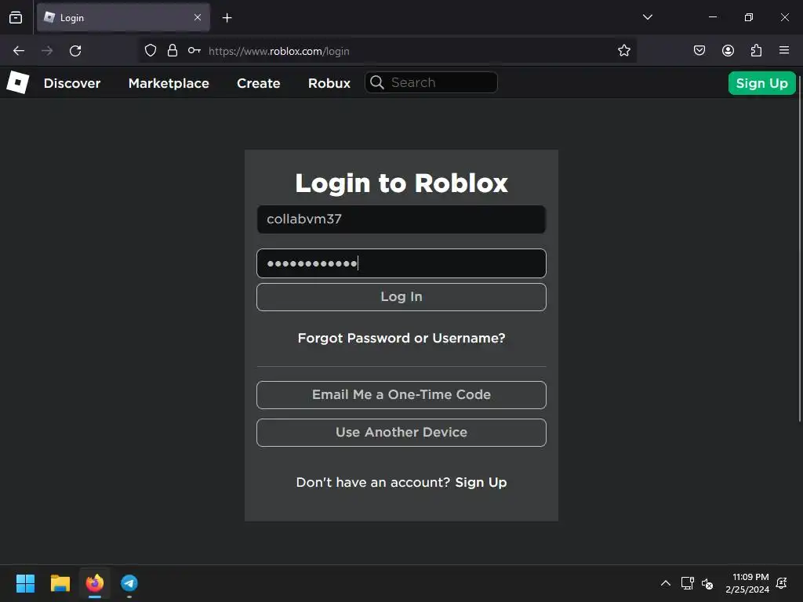Click the Roblox Search box

coord(431,82)
